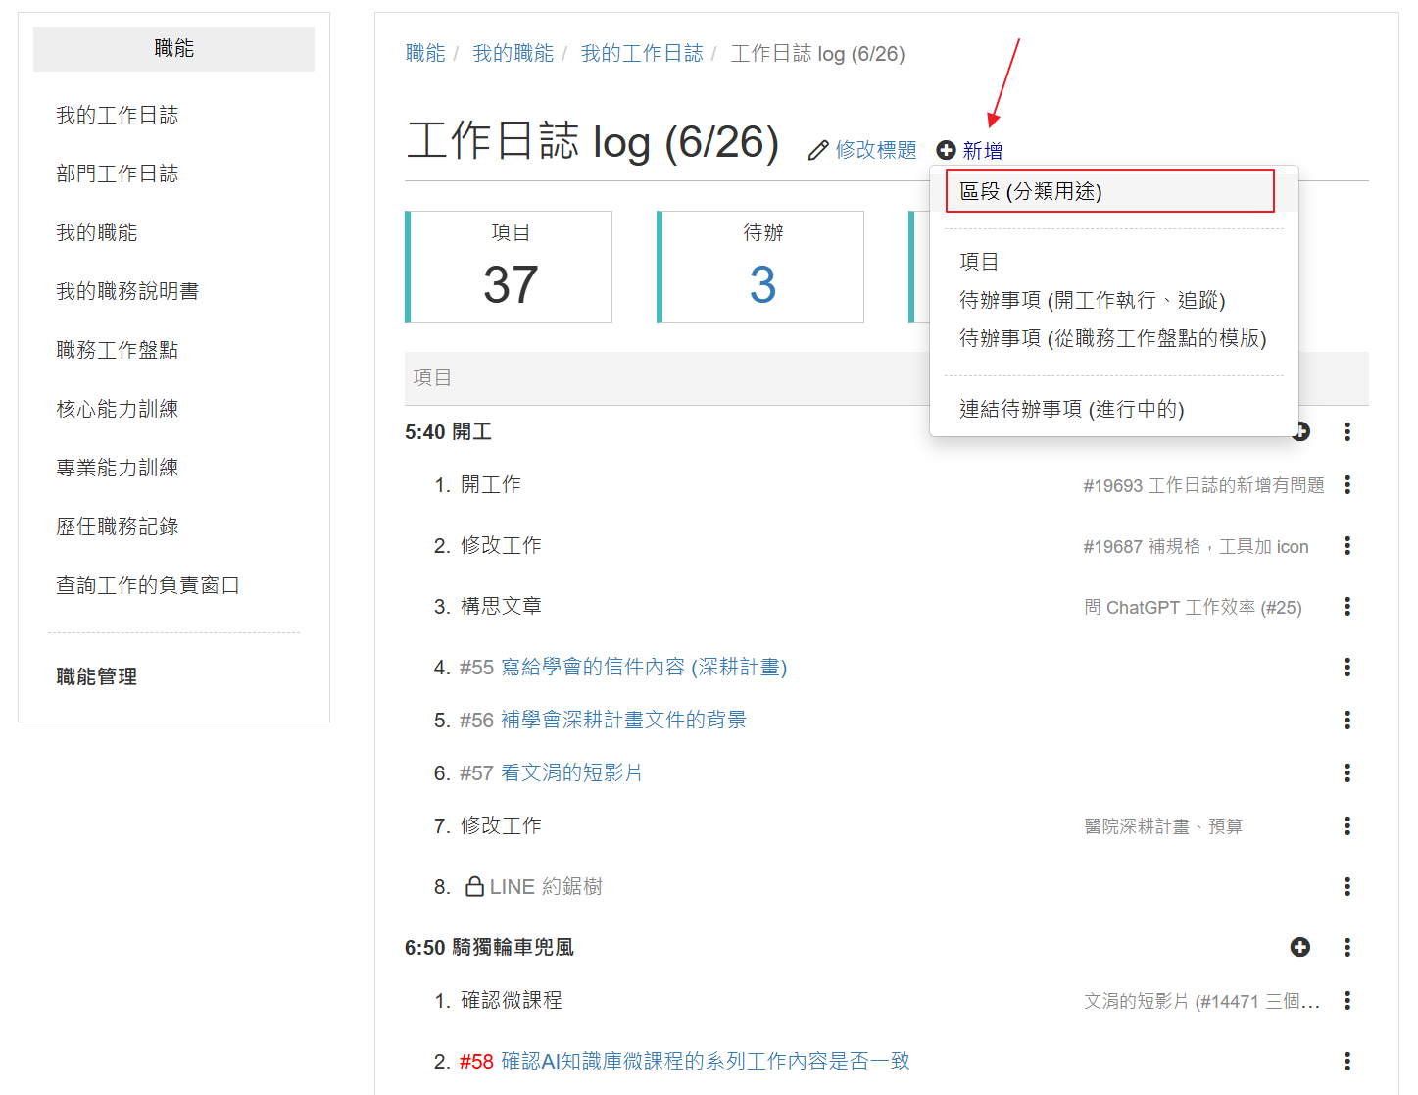The height and width of the screenshot is (1095, 1418).
Task: Open kebab menu for 5:40 開工 section
Action: point(1347,432)
